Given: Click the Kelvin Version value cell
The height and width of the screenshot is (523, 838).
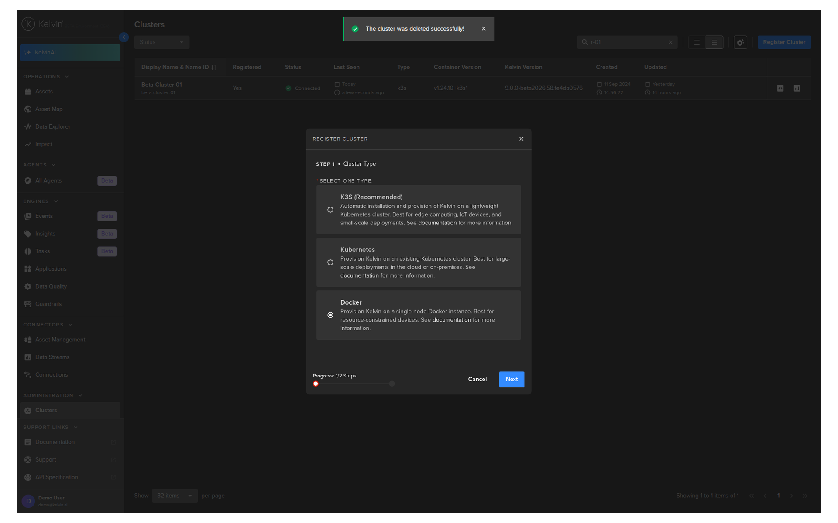Looking at the screenshot, I should point(543,88).
